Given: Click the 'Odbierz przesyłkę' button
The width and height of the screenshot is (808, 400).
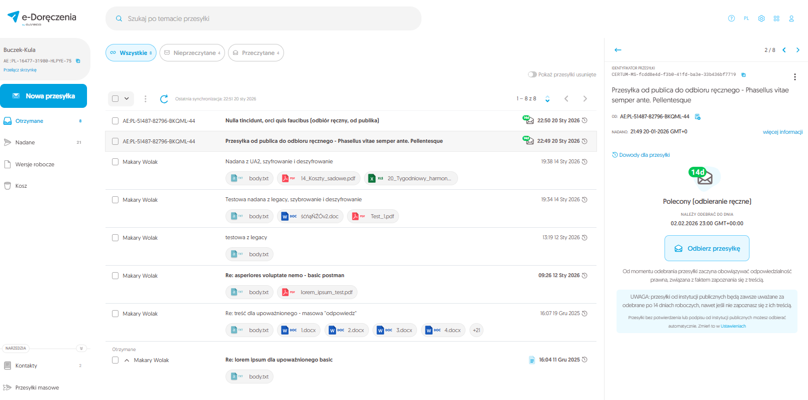Looking at the screenshot, I should tap(706, 248).
